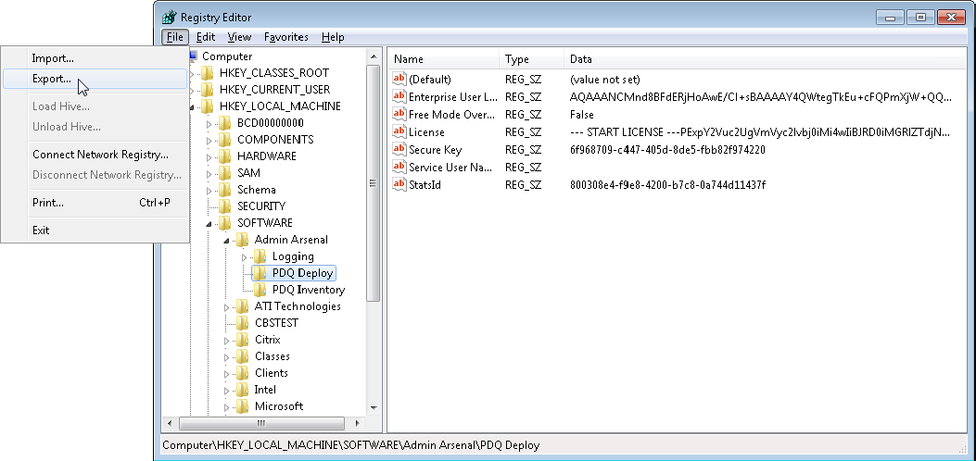This screenshot has height=461, width=976.
Task: Expand the ATI Technologies key
Action: pyautogui.click(x=227, y=306)
